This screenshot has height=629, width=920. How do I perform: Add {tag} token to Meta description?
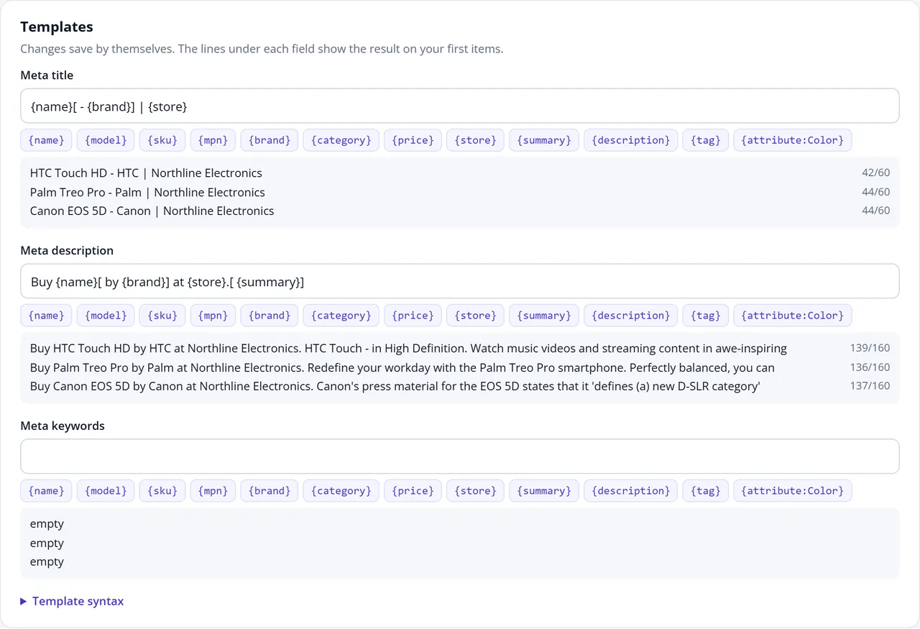[706, 316]
